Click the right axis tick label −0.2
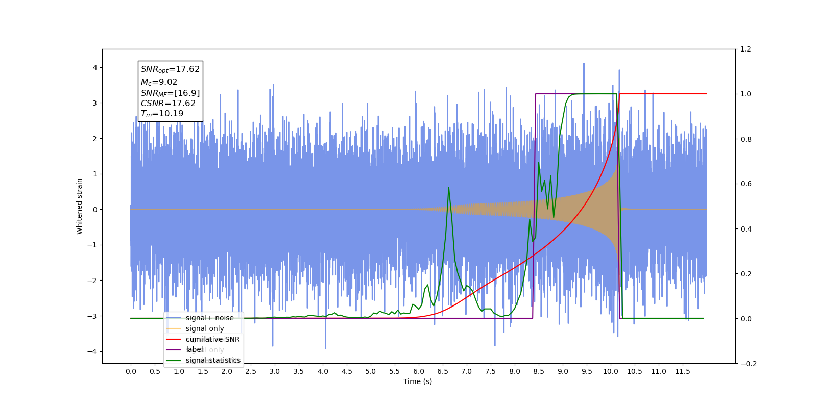817x408 pixels. click(x=749, y=364)
